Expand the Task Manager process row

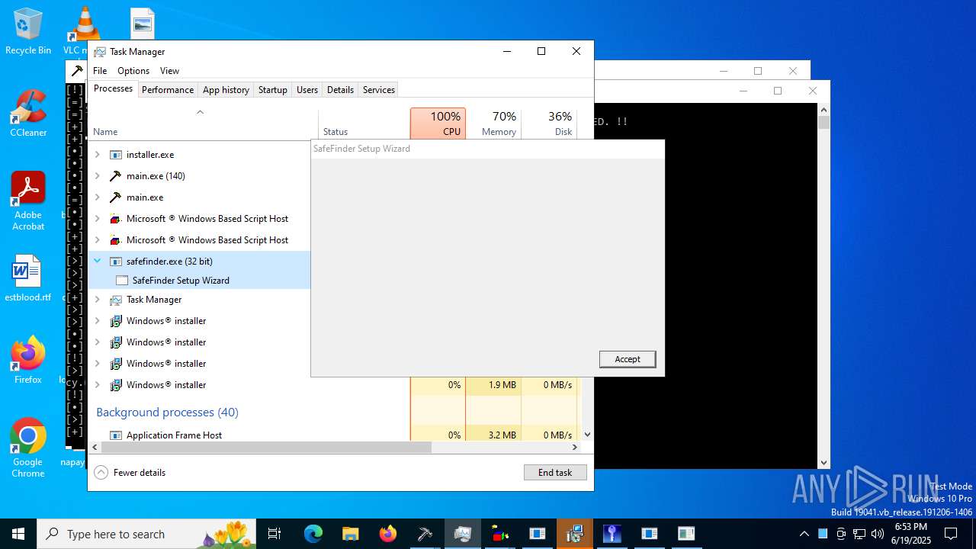(x=97, y=300)
